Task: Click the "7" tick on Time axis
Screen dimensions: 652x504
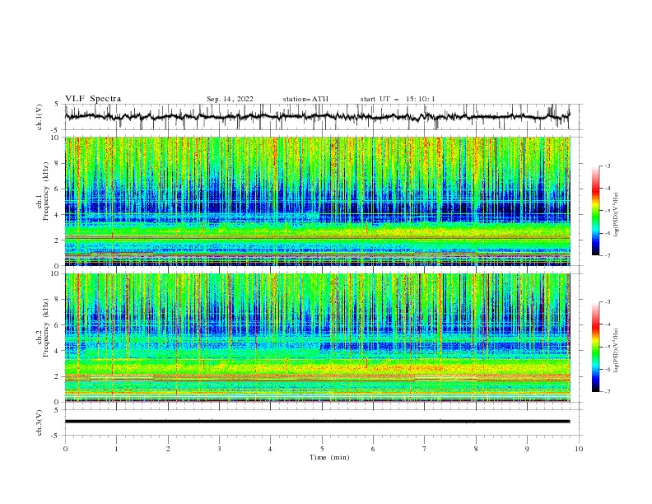Action: [425, 449]
